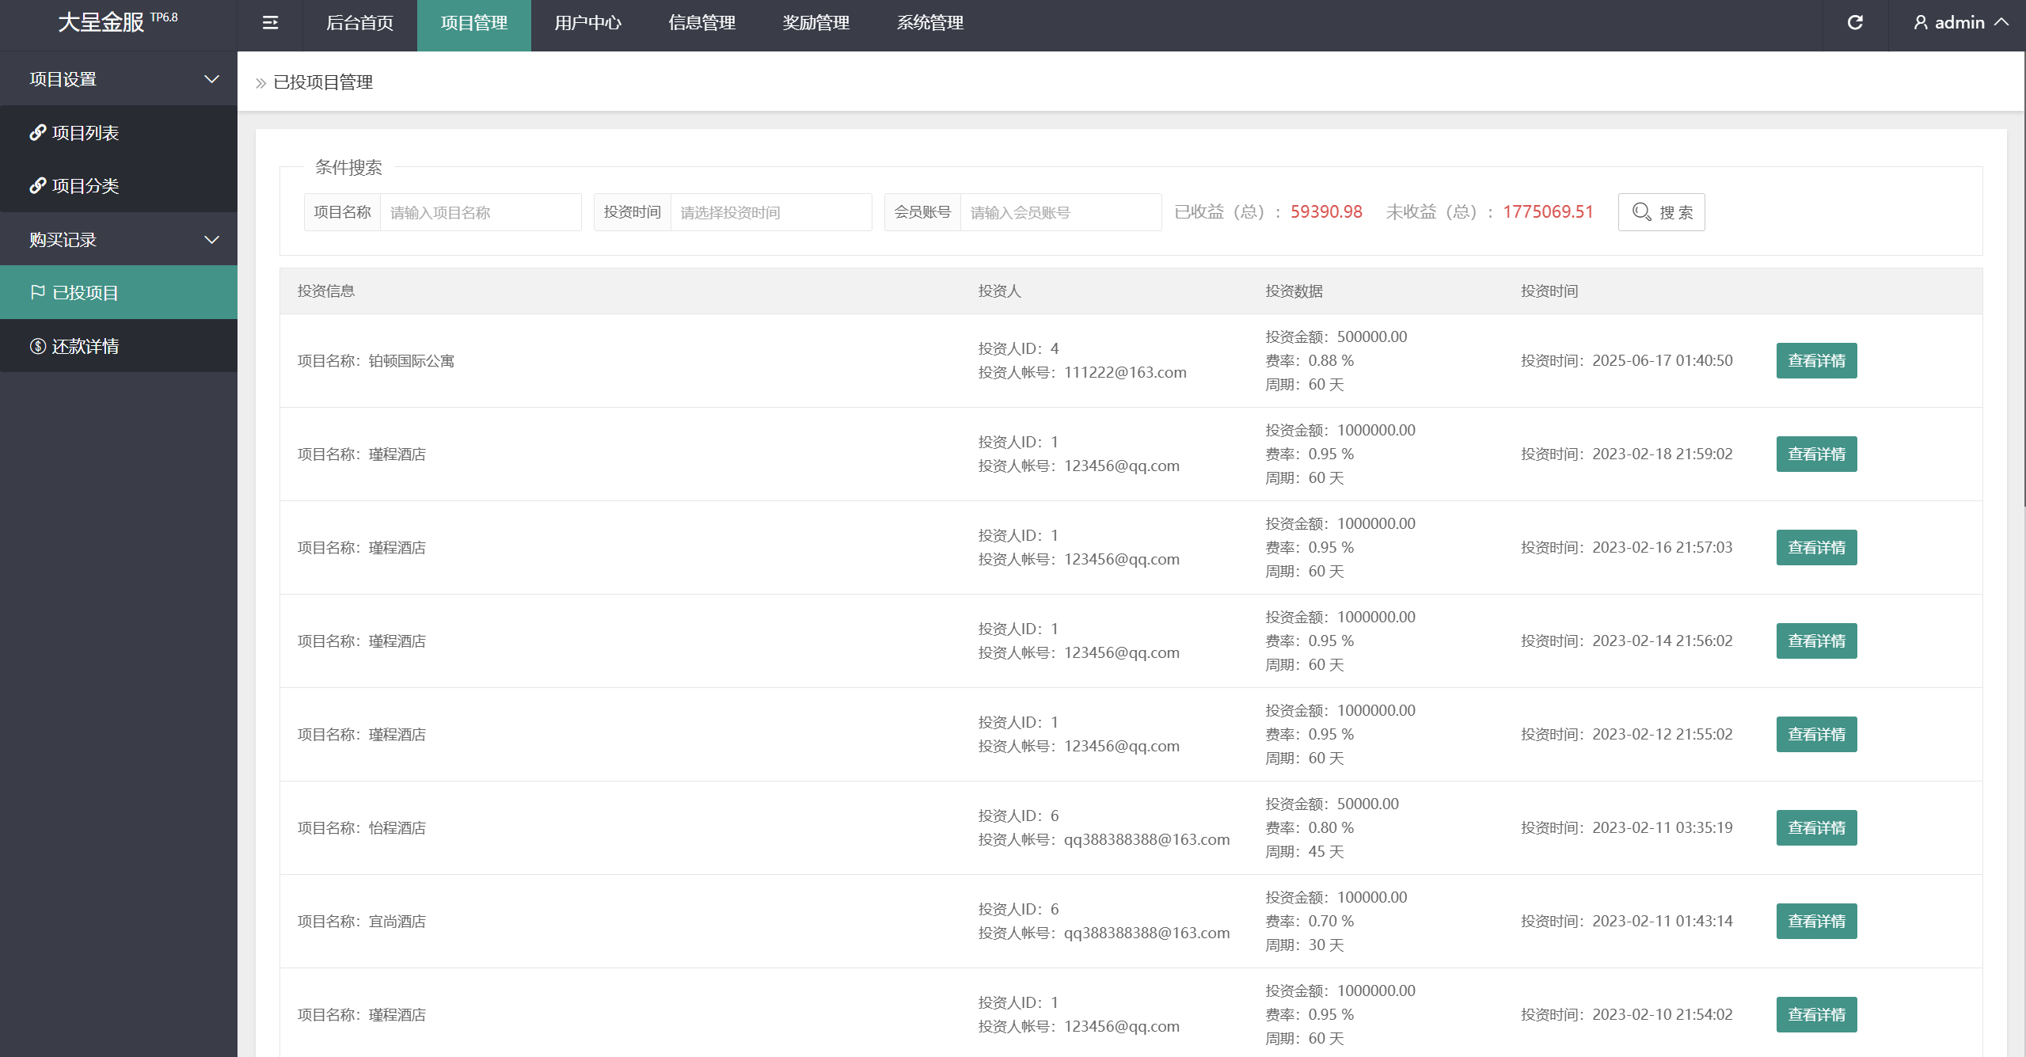
Task: Click the admin user profile icon
Action: (1921, 23)
